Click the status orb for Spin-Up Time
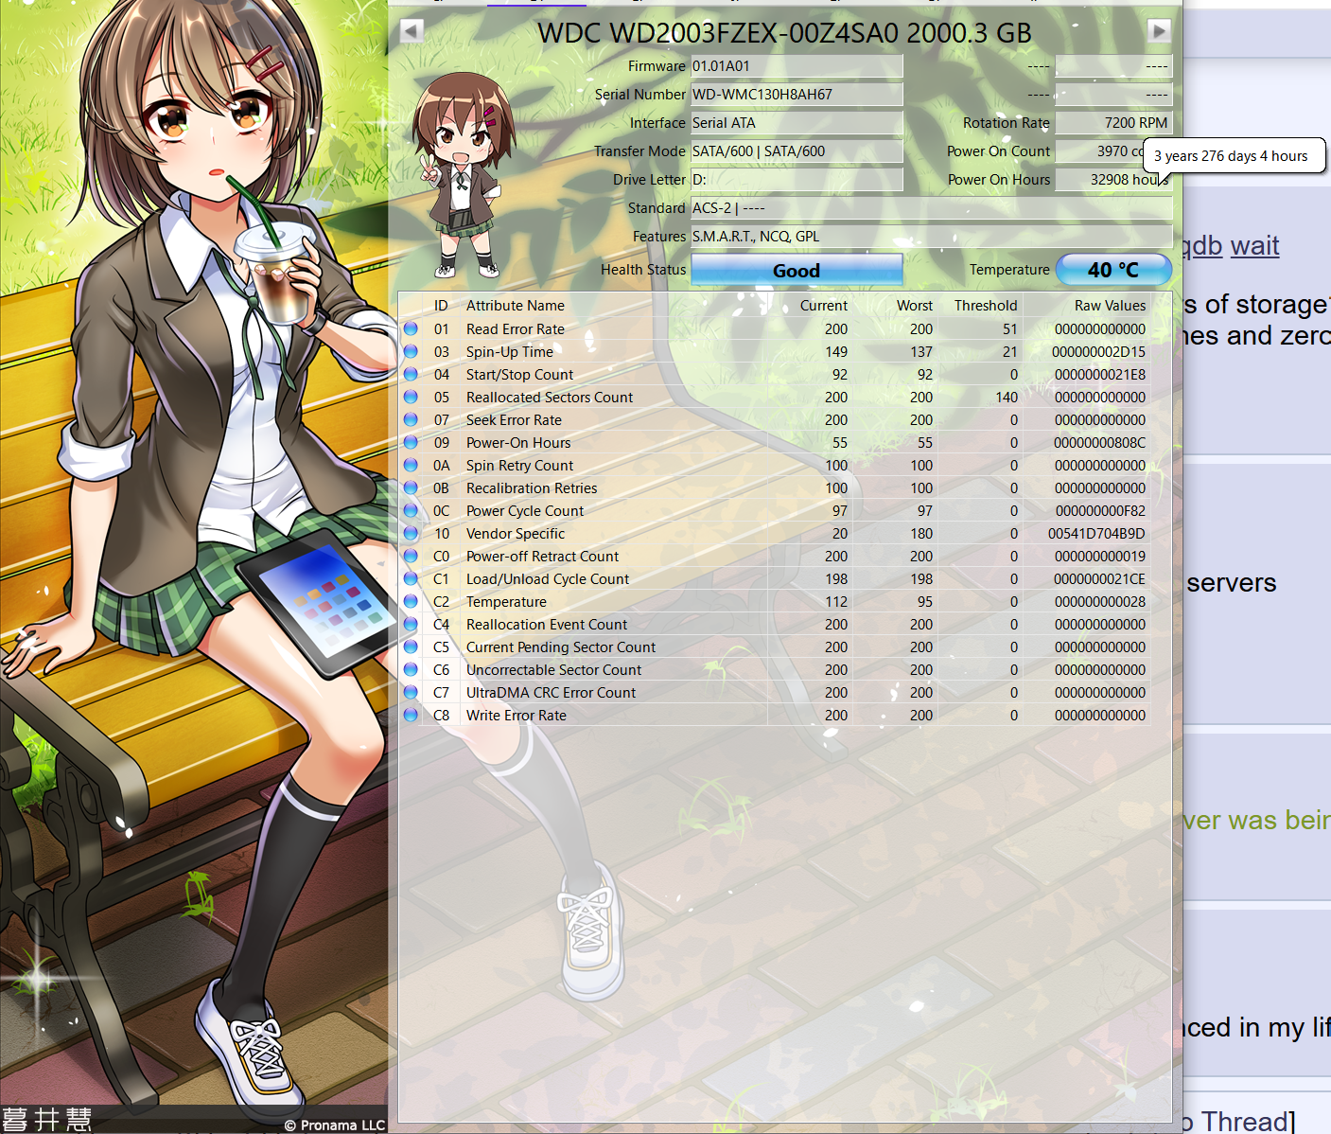This screenshot has width=1331, height=1134. (411, 351)
